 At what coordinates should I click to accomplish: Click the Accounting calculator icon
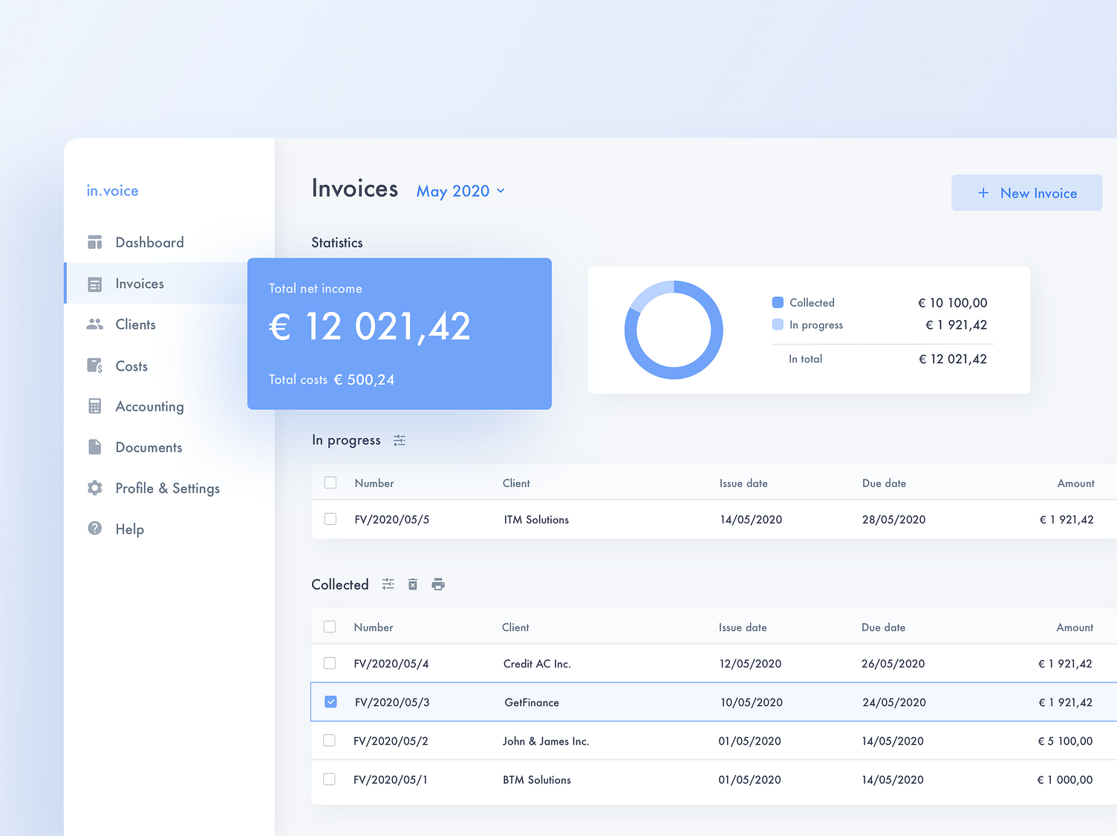(95, 406)
